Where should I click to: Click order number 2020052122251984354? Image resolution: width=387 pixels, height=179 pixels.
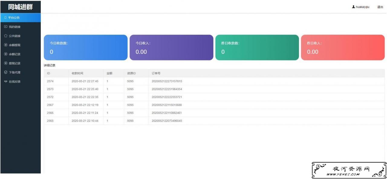(167, 89)
